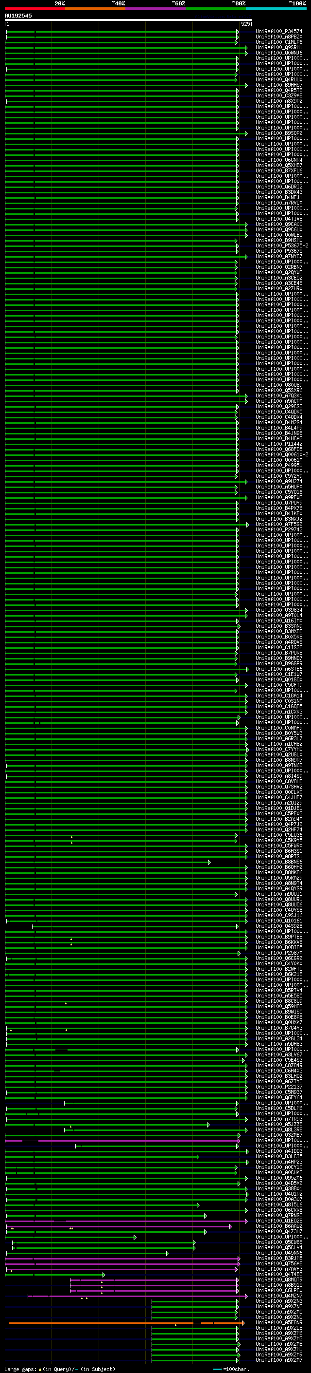The height and width of the screenshot is (1373, 311).
Task: Select hit label UniRef100_B9HHS7
Action: (x=278, y=85)
